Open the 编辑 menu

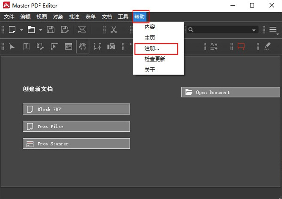25,17
